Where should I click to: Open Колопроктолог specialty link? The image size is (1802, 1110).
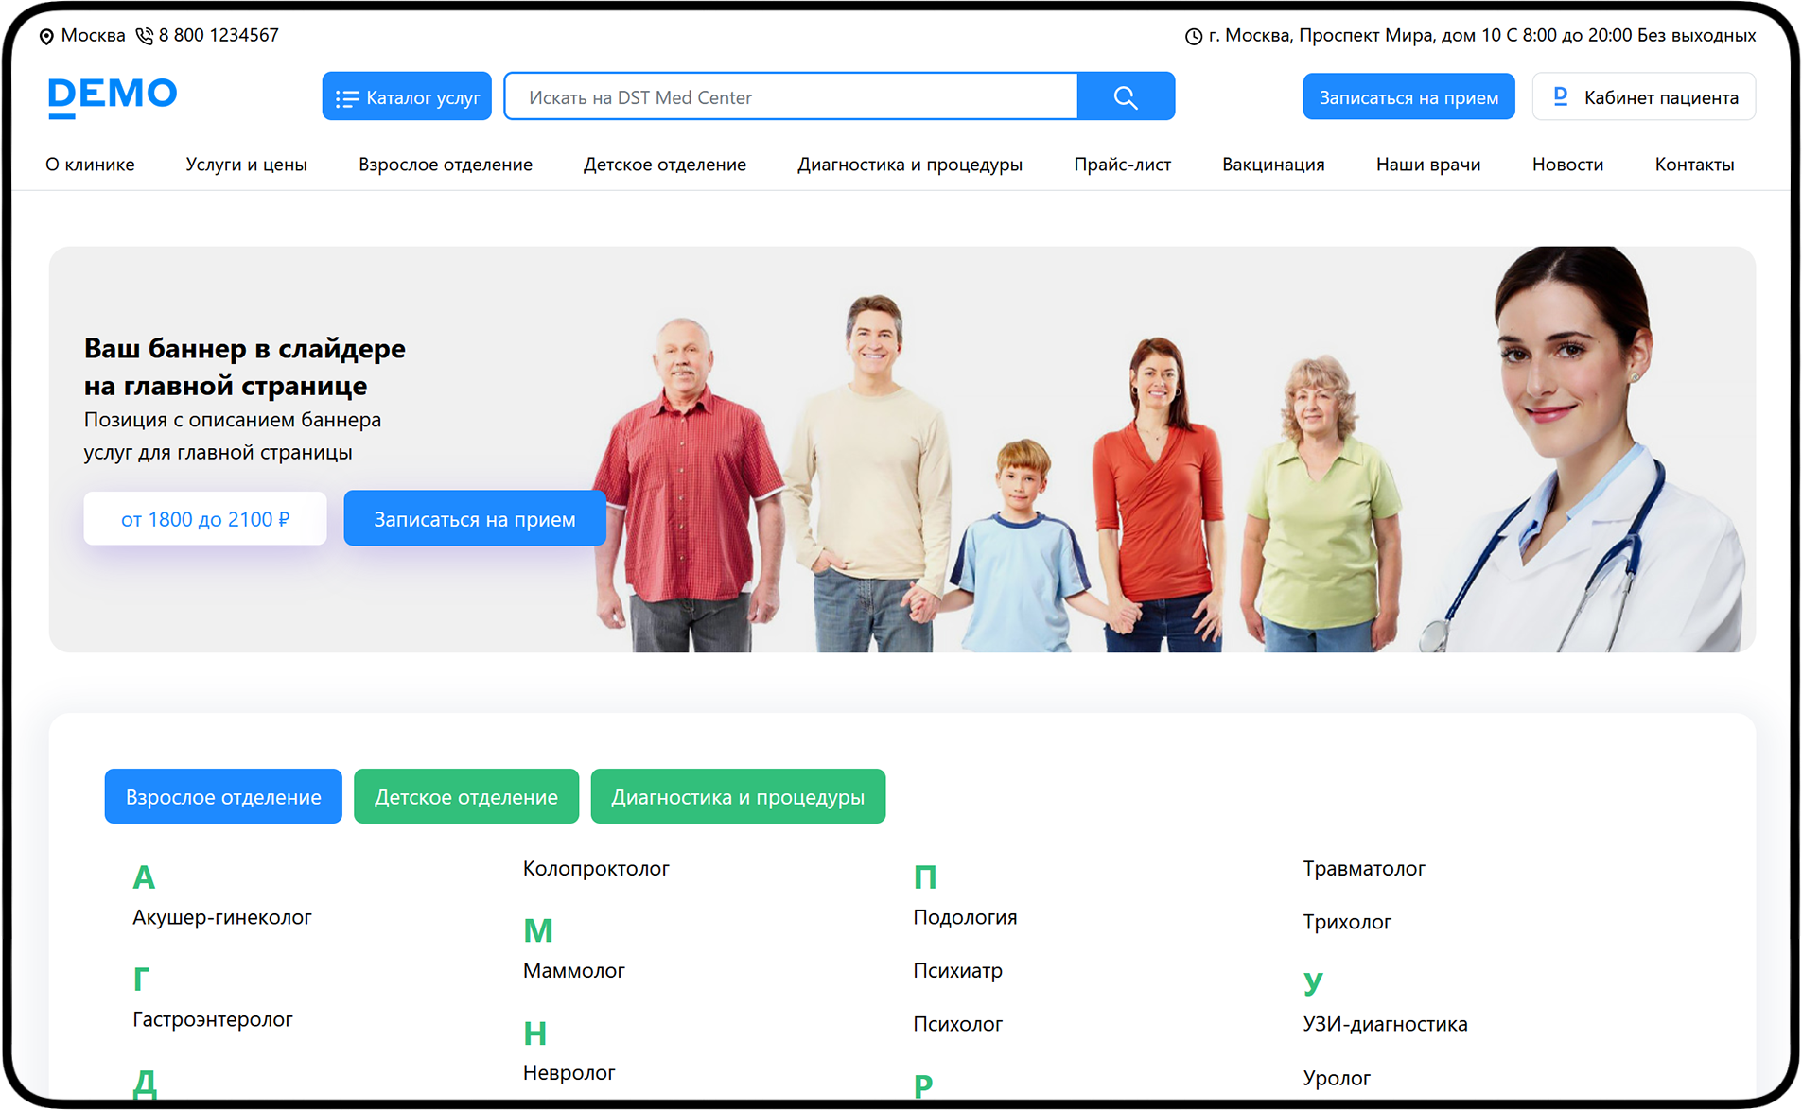click(596, 868)
